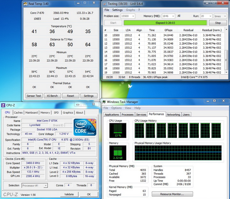Click the Stop button in LinX
This screenshot has height=199, width=230.
pos(218,23)
